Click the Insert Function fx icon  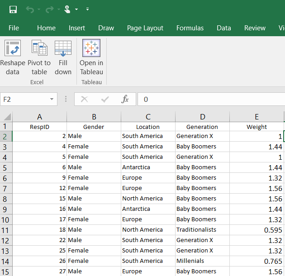coord(125,99)
